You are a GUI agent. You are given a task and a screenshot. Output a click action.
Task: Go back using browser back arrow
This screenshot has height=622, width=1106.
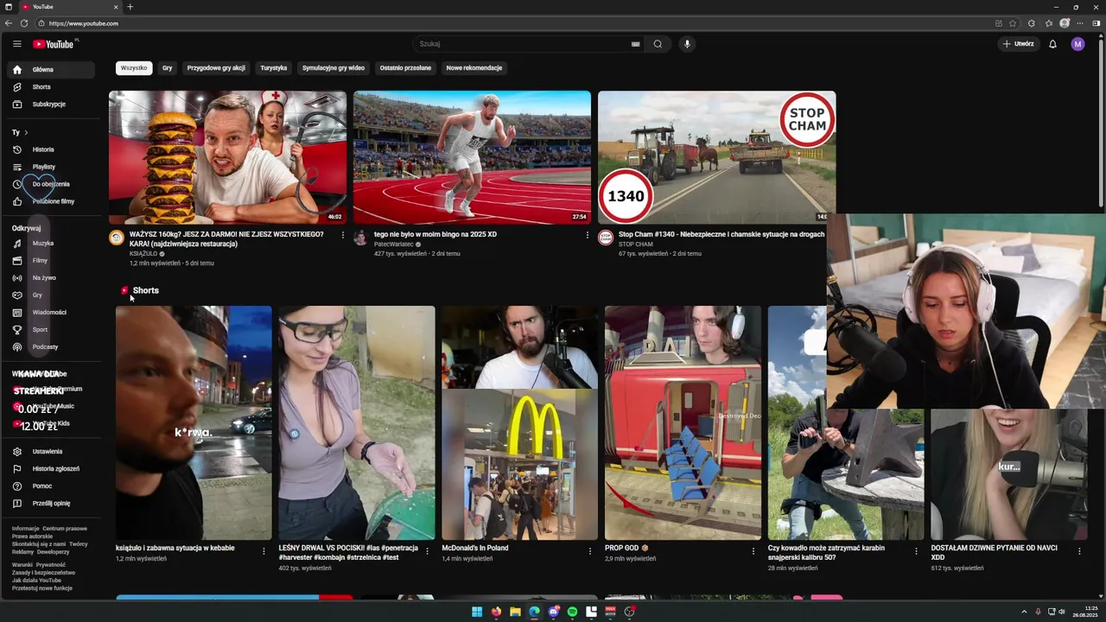8,23
